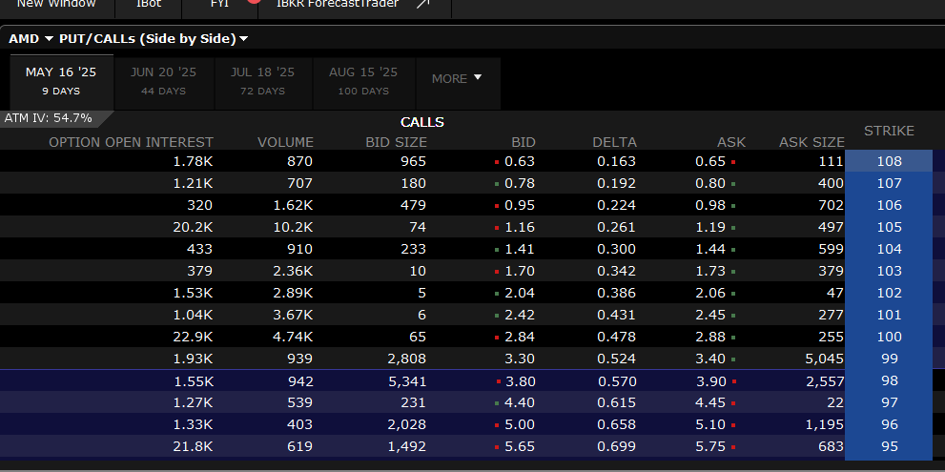Screen dimensions: 945x472
Task: Click the red FYI notification badge
Action: click(254, 1)
